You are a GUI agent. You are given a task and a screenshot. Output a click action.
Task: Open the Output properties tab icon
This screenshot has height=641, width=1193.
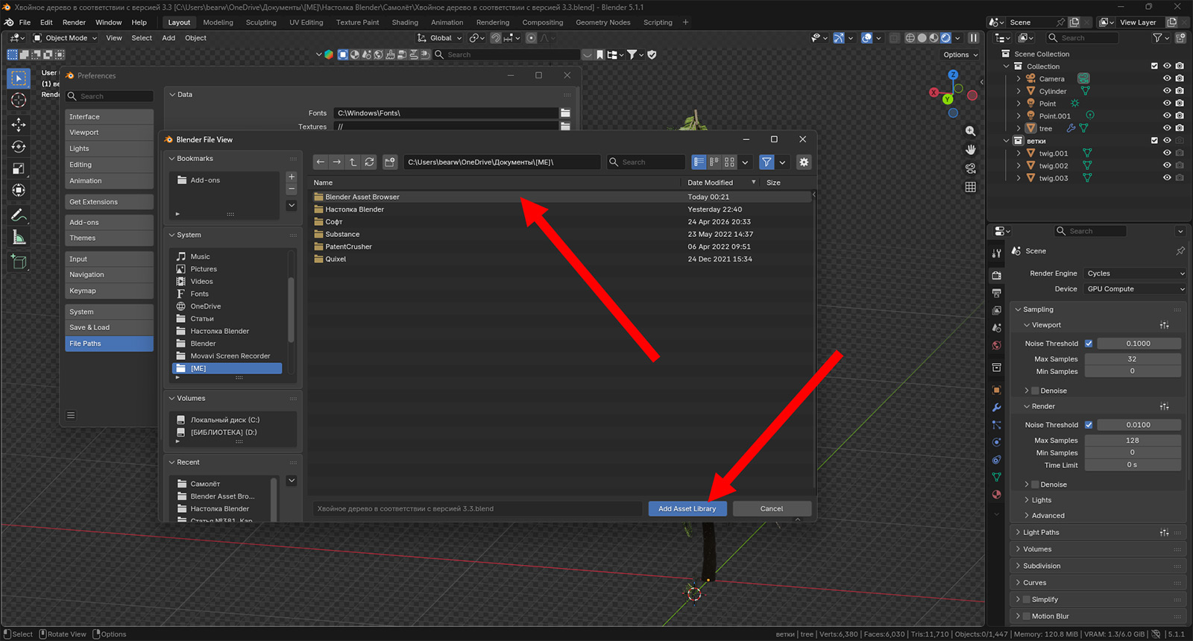click(x=997, y=293)
